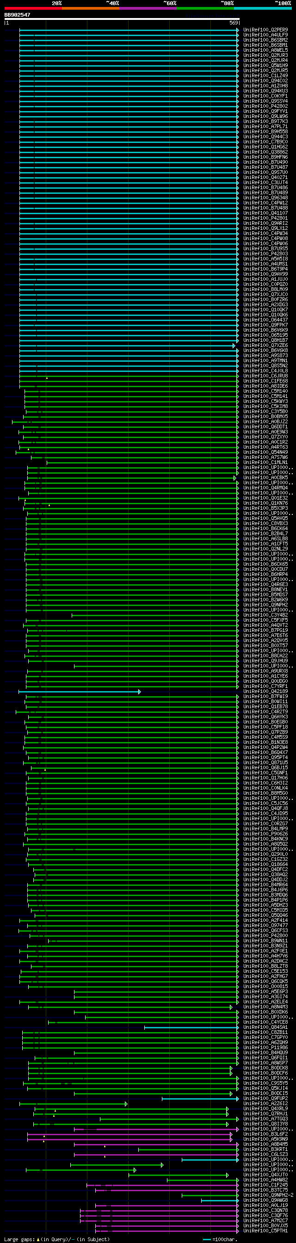The width and height of the screenshot is (296, 1243).
Task: Click hit label UniRef100_A8B4M5
Action: [265, 1144]
